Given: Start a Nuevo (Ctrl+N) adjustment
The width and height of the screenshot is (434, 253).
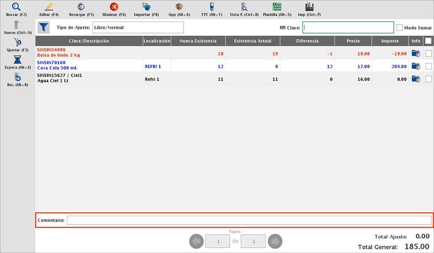Looking at the screenshot, I should (17, 25).
